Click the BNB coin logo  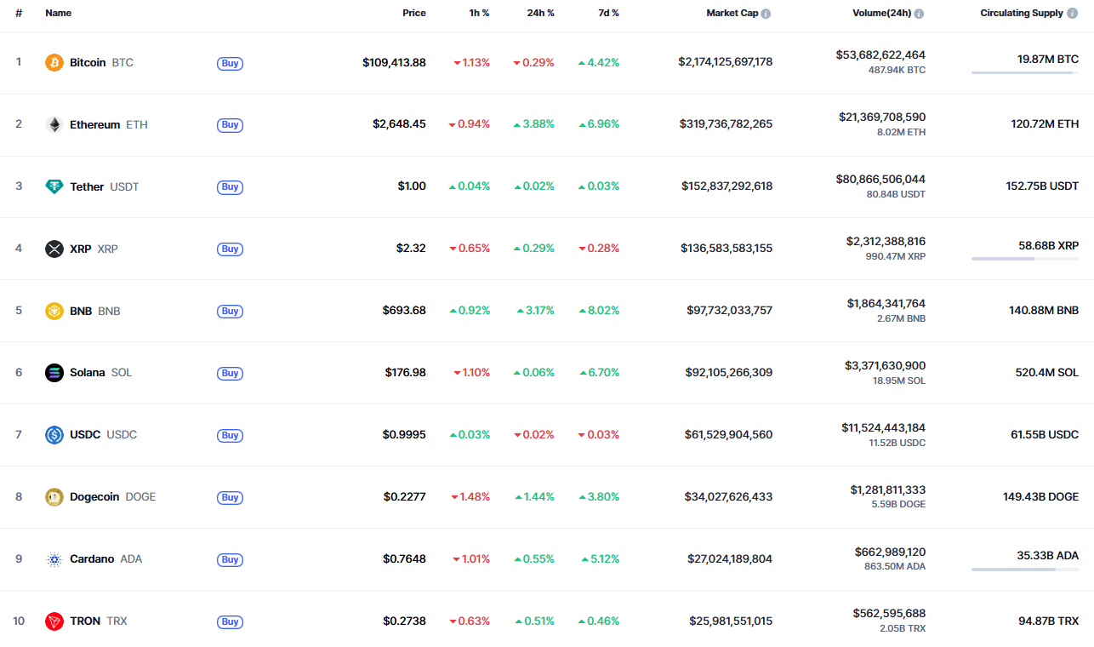pyautogui.click(x=54, y=312)
